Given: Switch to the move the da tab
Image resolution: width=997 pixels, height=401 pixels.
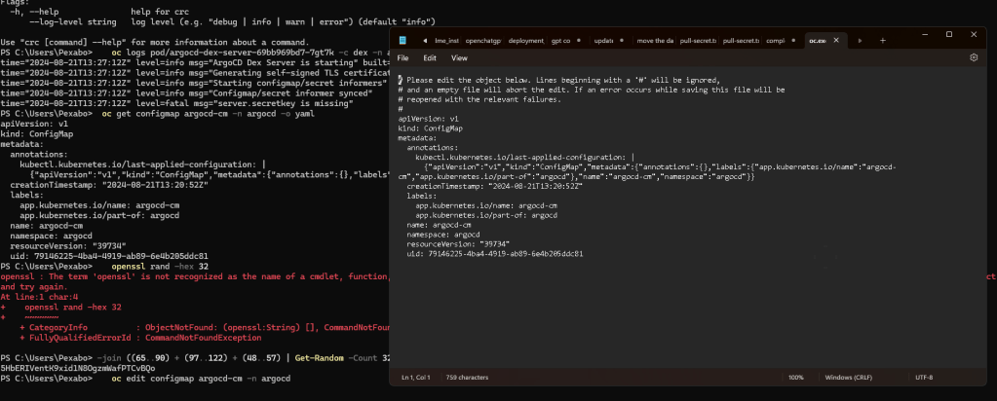Looking at the screenshot, I should click(654, 40).
